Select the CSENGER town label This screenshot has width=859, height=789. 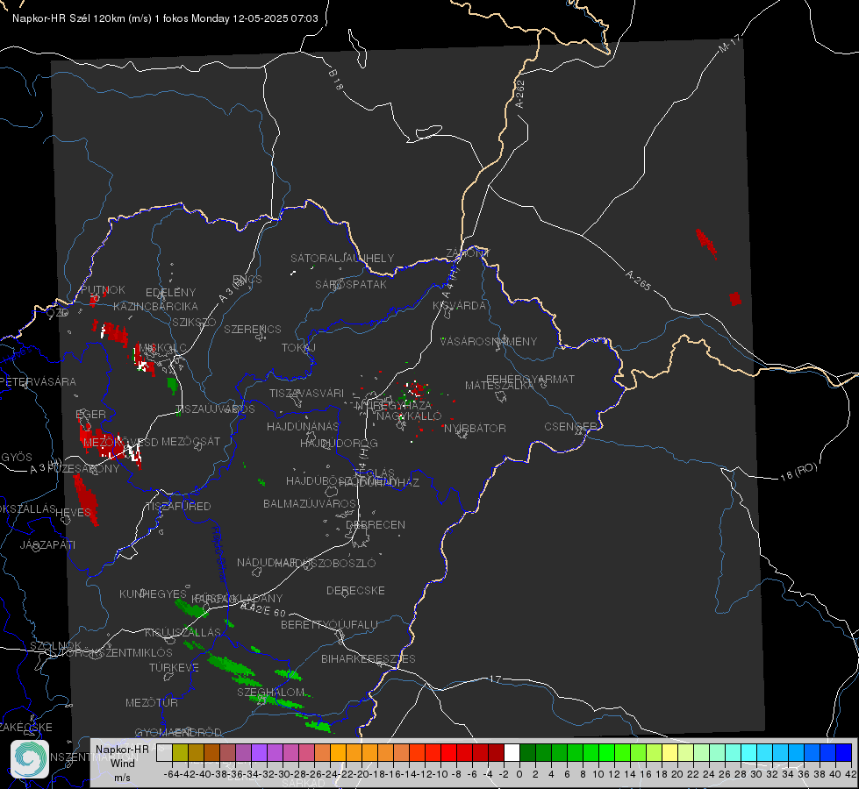click(x=570, y=427)
